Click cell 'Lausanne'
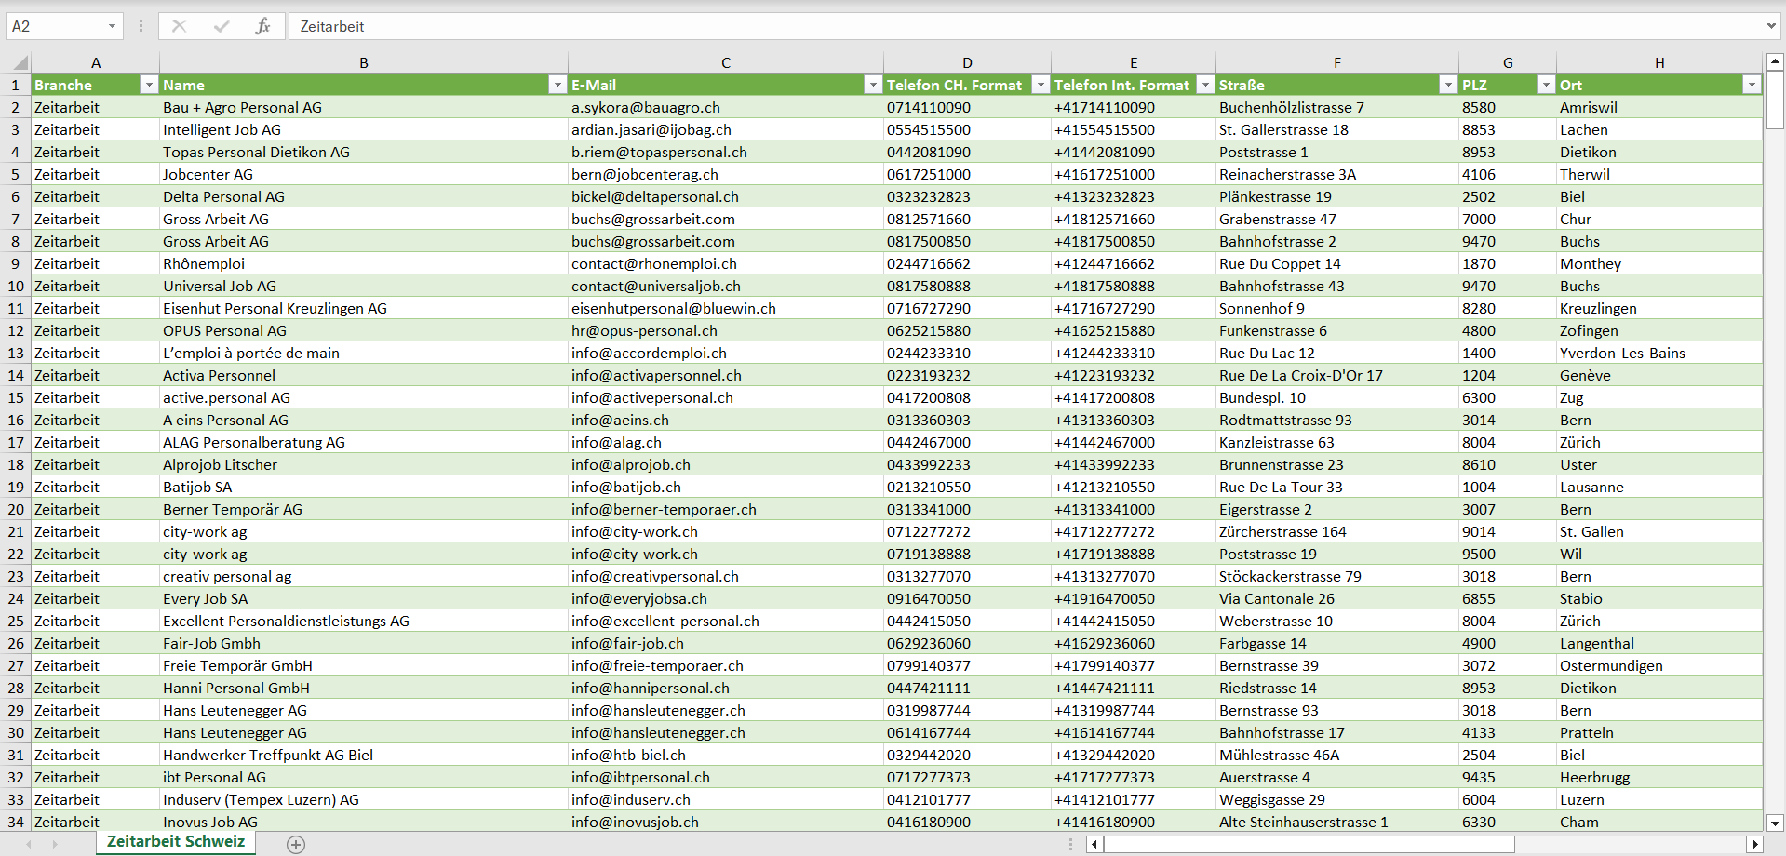Screen dimensions: 1786x856 click(1659, 487)
